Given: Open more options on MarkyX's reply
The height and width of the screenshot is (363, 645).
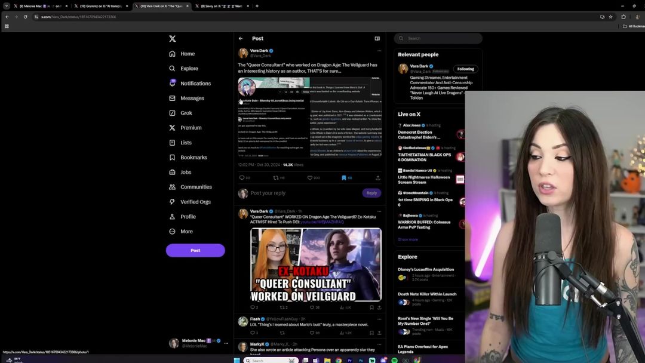Looking at the screenshot, I should point(379,344).
